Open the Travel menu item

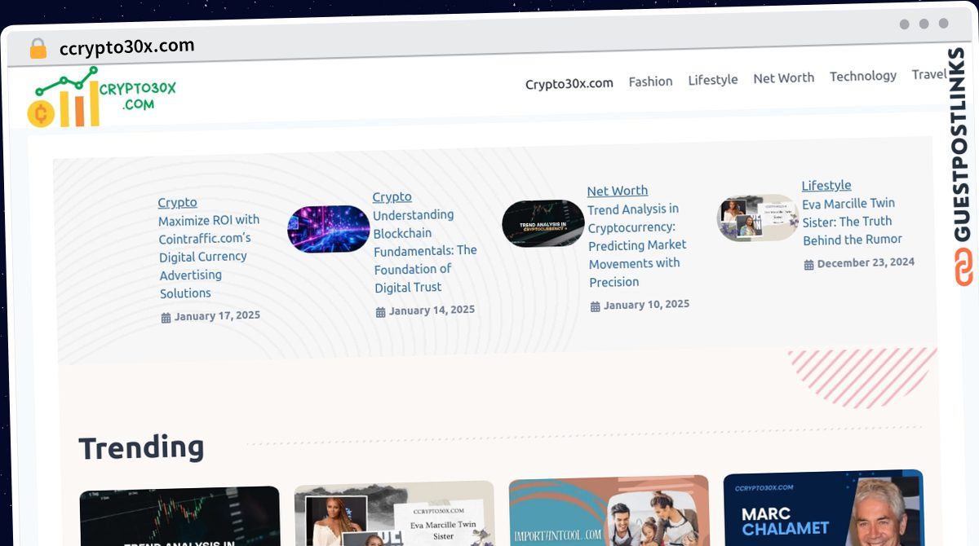click(x=929, y=74)
